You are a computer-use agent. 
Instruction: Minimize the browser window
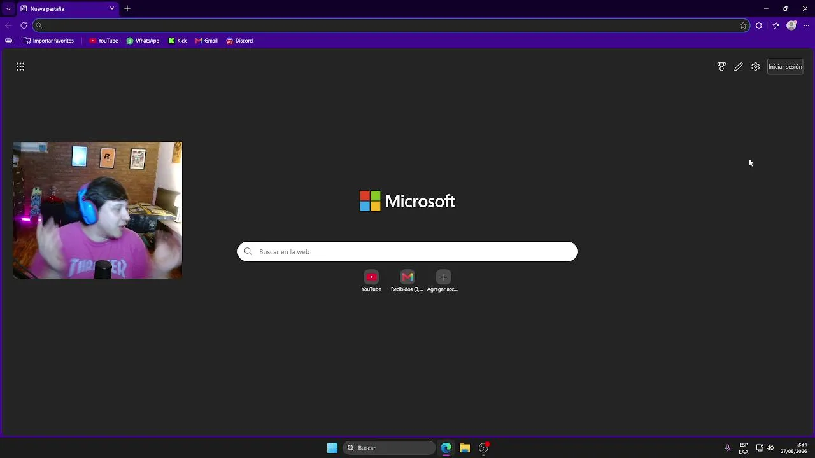[x=766, y=9]
